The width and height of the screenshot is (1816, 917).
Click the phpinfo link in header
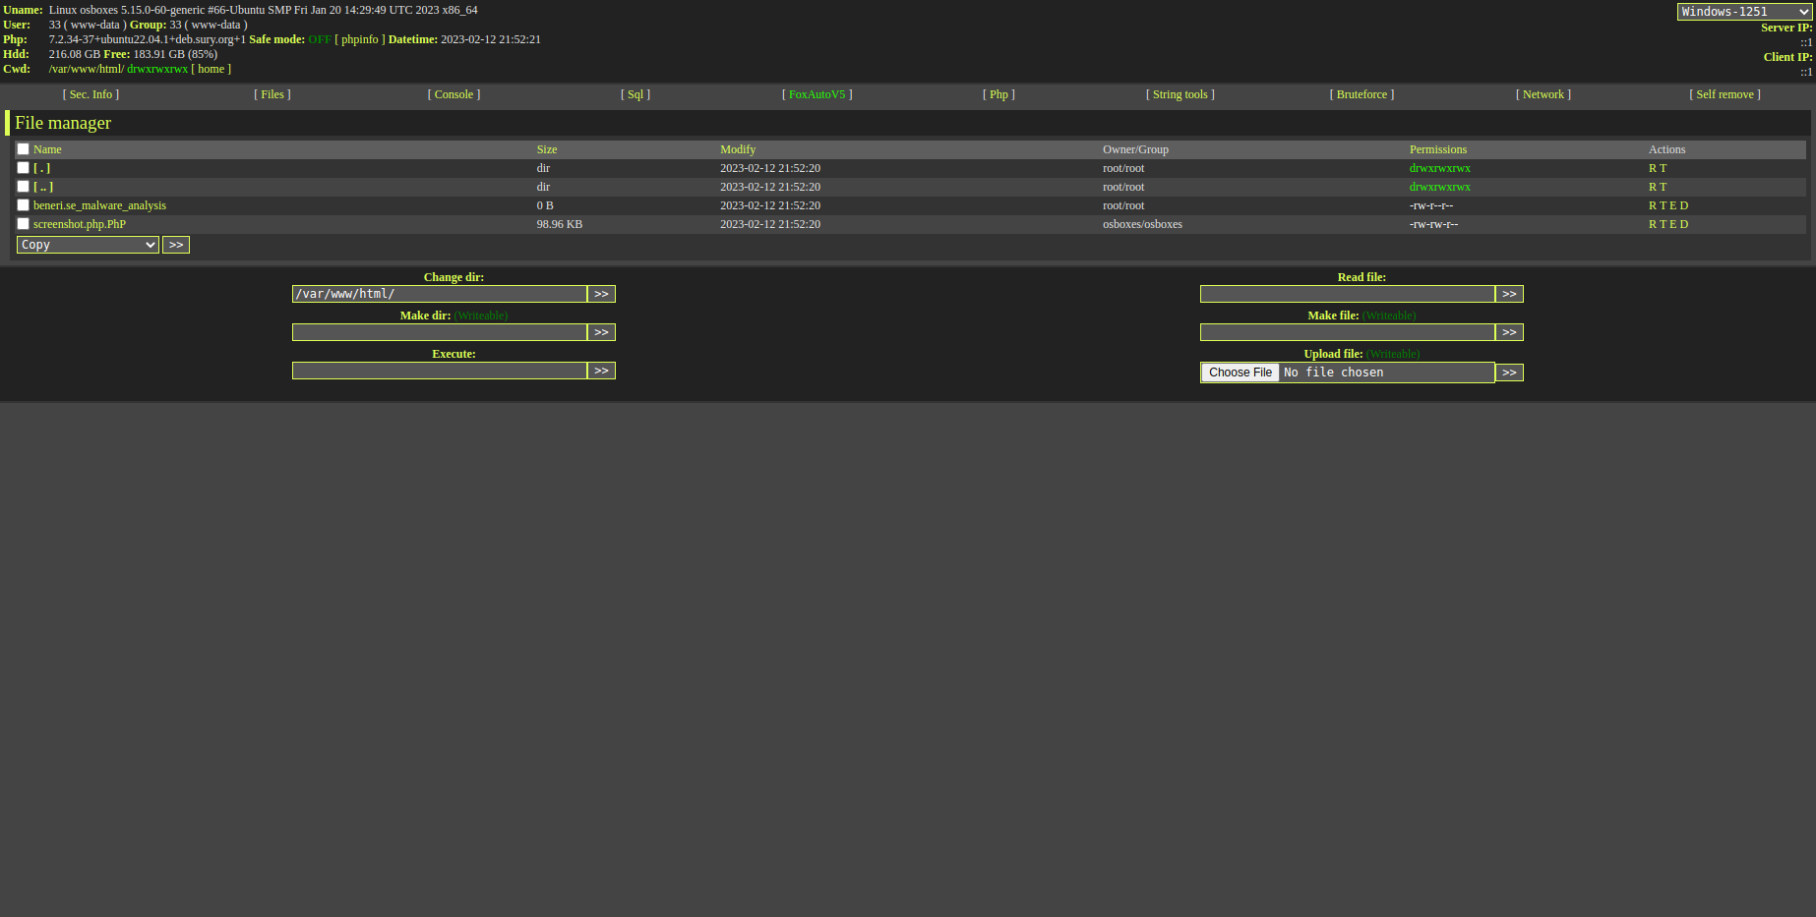(x=359, y=39)
